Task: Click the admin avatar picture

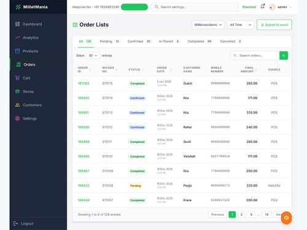Action: click(x=272, y=7)
